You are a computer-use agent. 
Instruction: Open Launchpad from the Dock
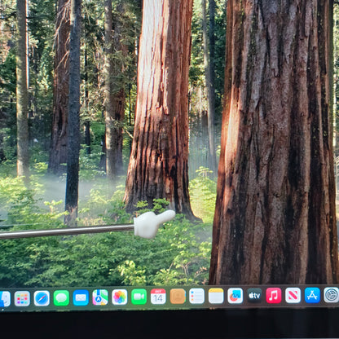pos(22,298)
